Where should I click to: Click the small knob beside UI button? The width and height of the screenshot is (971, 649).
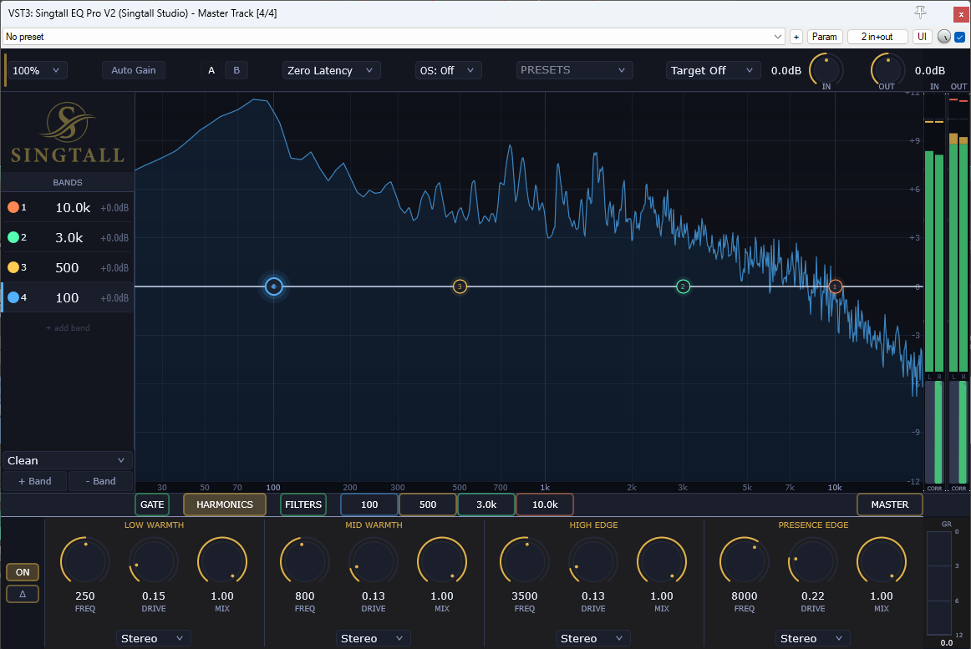tap(943, 37)
